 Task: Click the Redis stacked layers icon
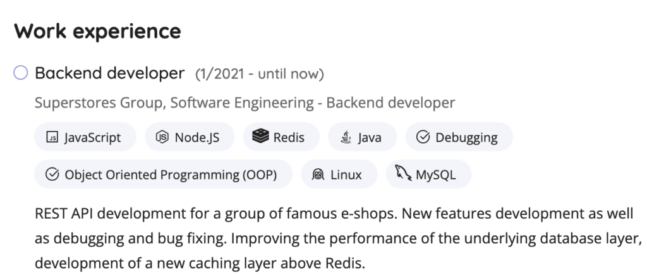(260, 137)
